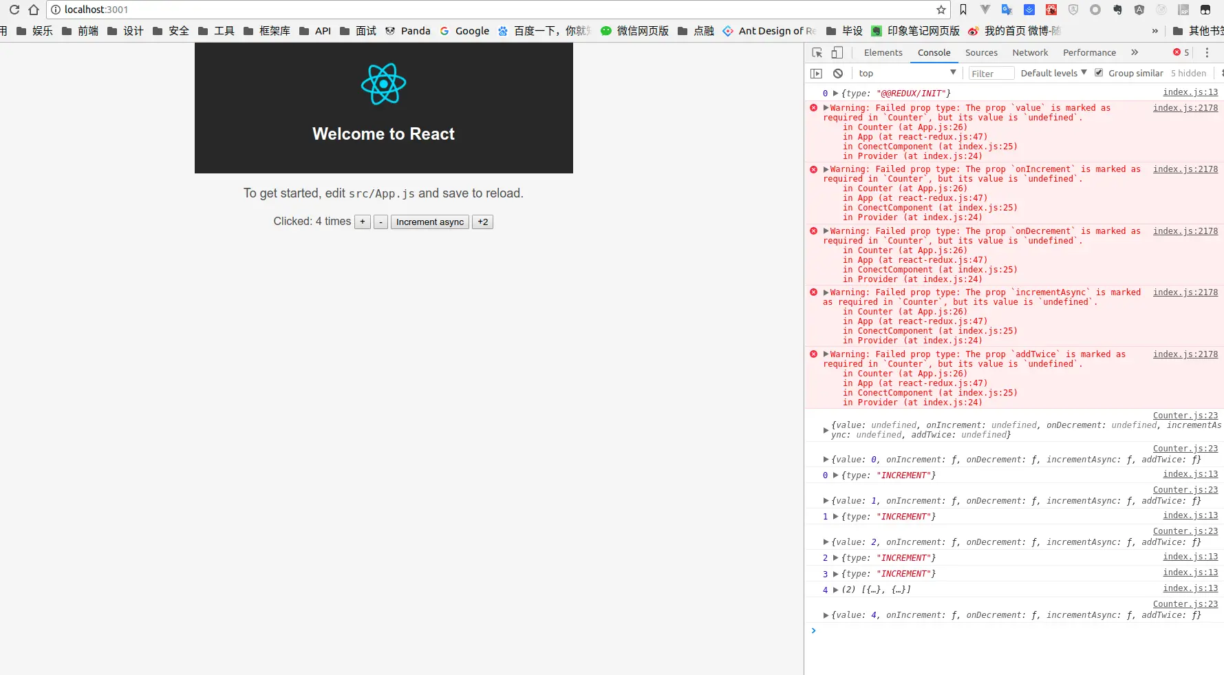Open the 设计 bookmark folder
The width and height of the screenshot is (1224, 675).
tap(125, 31)
